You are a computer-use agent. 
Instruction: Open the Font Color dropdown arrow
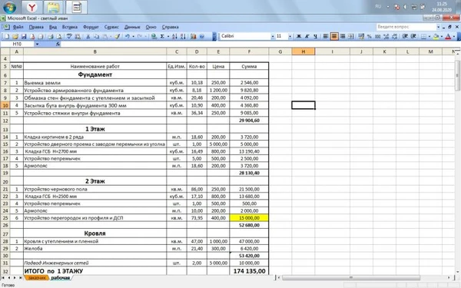point(454,36)
